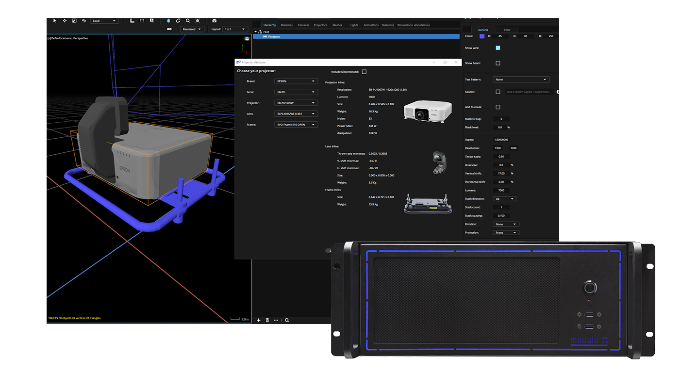
Task: Open the Dimensions tab
Action: point(405,25)
